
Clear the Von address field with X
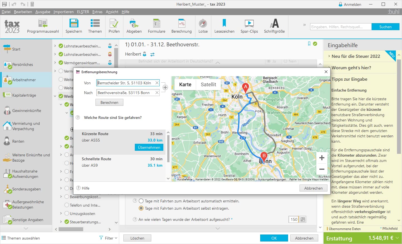[157, 83]
